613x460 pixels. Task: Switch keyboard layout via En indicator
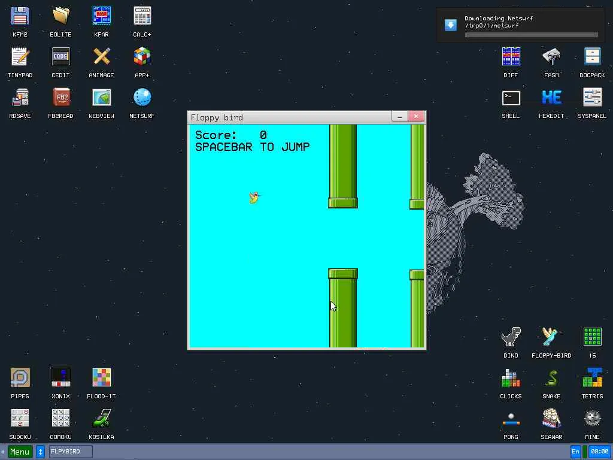[575, 452]
